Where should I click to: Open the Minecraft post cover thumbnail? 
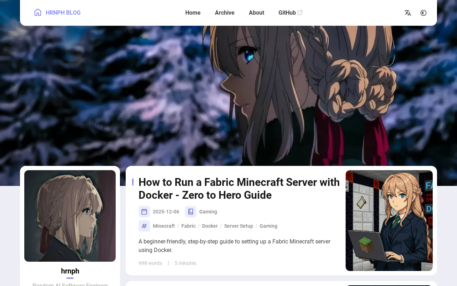coord(389,221)
